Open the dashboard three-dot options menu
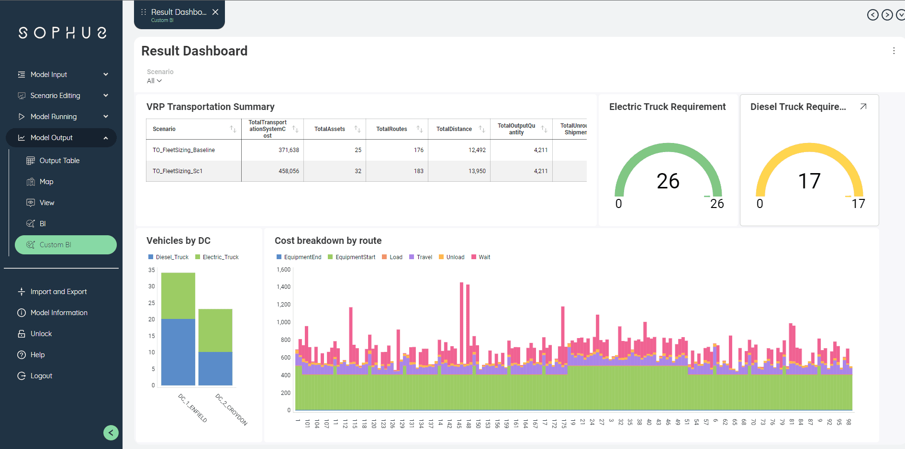This screenshot has height=449, width=905. pyautogui.click(x=894, y=51)
